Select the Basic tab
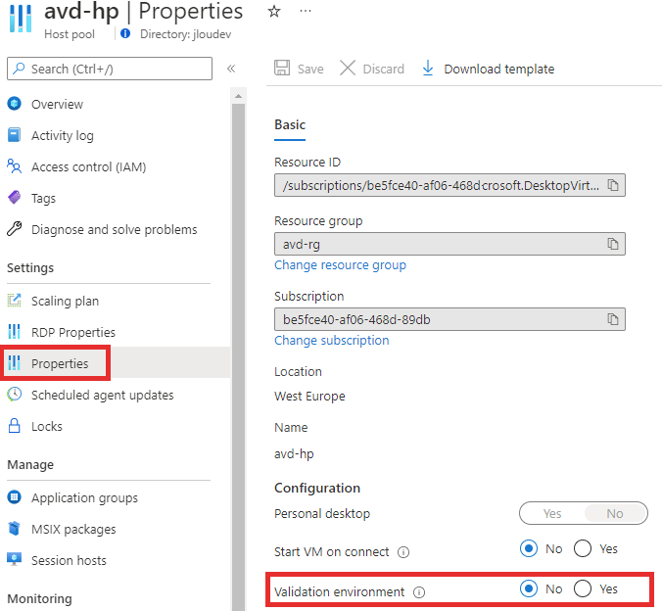The height and width of the screenshot is (611, 662). (290, 125)
